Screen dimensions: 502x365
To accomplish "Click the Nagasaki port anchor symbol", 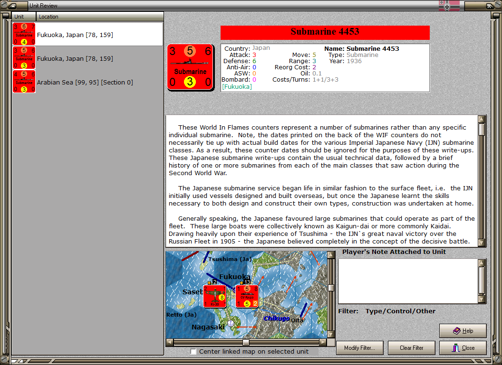I will (x=231, y=323).
